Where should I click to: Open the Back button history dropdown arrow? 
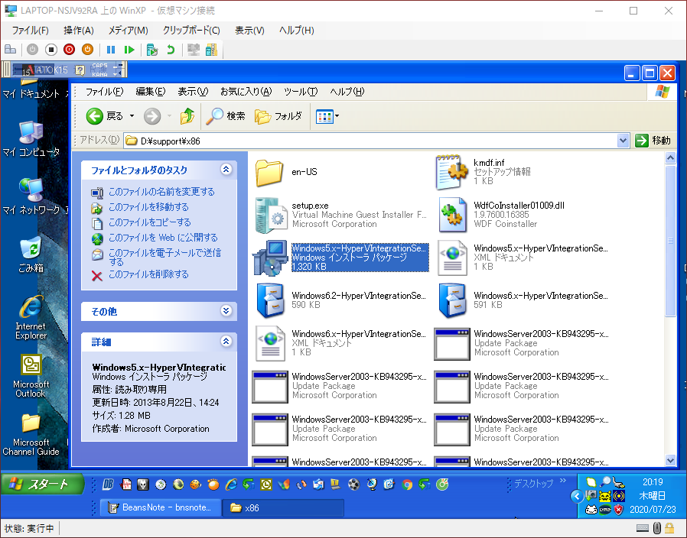(x=132, y=116)
